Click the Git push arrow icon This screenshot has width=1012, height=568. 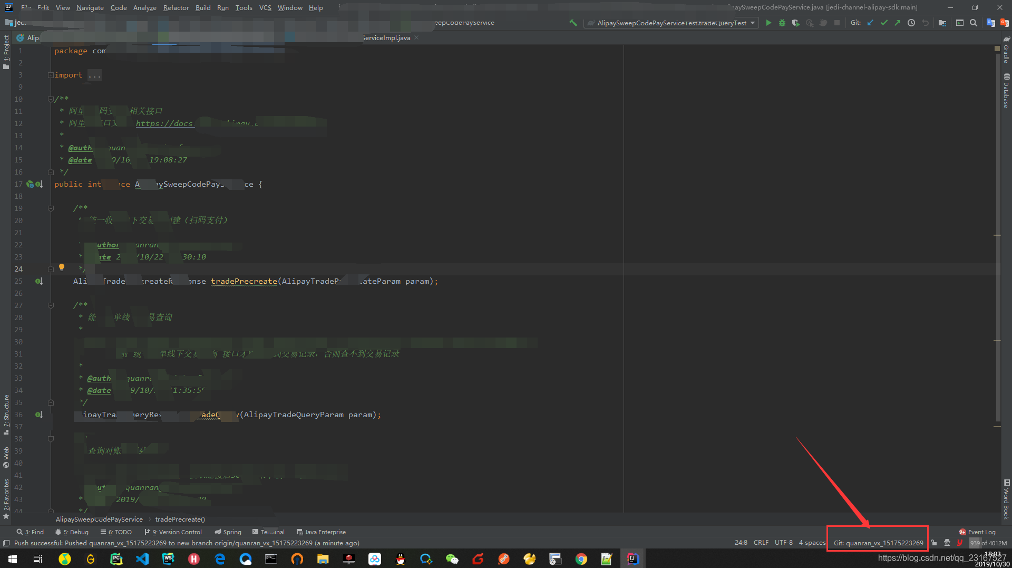coord(897,23)
